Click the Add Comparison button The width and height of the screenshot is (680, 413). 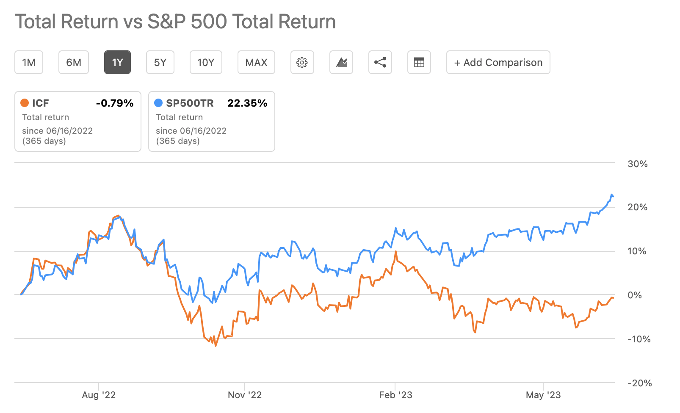[x=498, y=62]
